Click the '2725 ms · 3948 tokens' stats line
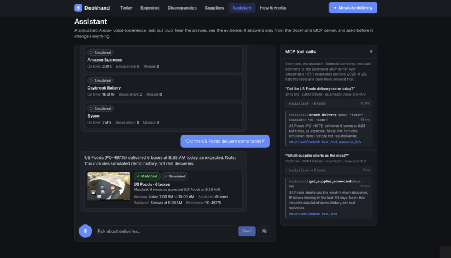 [x=326, y=161]
